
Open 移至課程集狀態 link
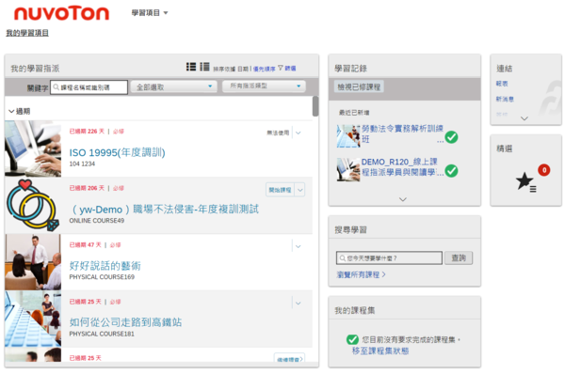pyautogui.click(x=380, y=351)
